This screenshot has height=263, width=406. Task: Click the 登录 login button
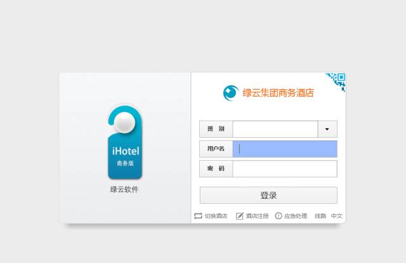point(268,195)
